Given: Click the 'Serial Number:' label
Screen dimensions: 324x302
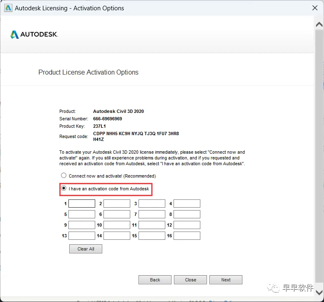Looking at the screenshot, I should coord(73,119).
